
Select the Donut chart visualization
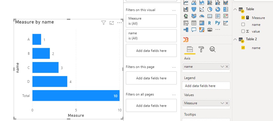point(218,9)
